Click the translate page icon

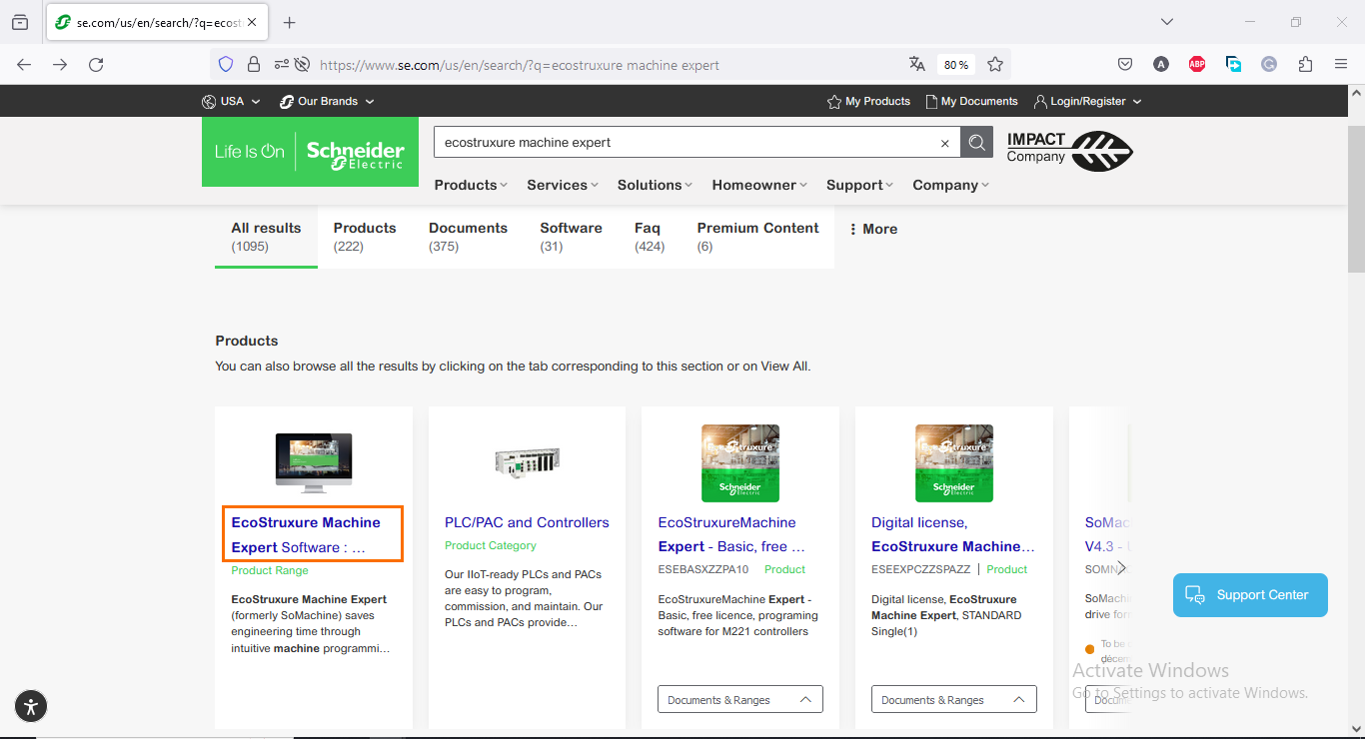point(916,64)
